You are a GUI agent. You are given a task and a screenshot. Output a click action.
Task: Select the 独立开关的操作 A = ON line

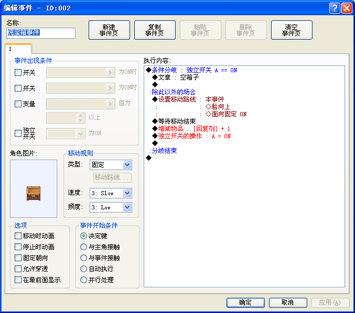pyautogui.click(x=191, y=136)
